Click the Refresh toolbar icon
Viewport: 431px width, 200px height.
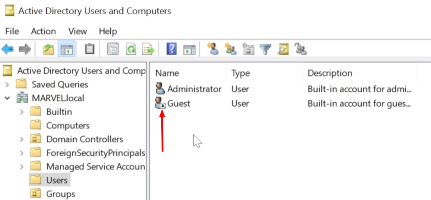click(x=131, y=49)
